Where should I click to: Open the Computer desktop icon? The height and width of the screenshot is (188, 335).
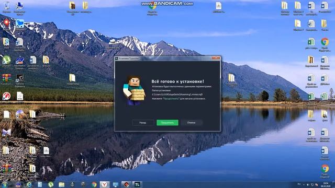pyautogui.click(x=19, y=8)
